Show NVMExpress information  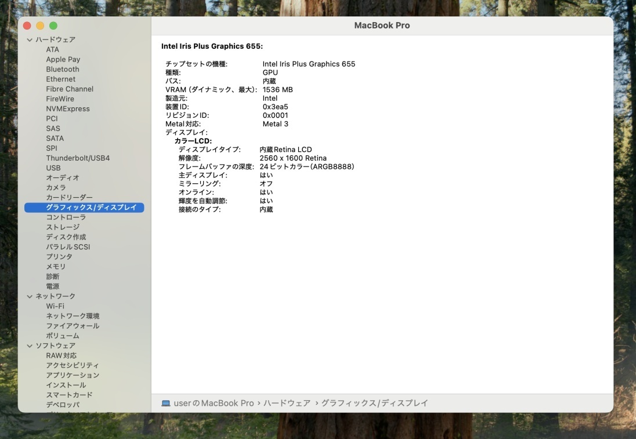point(68,108)
